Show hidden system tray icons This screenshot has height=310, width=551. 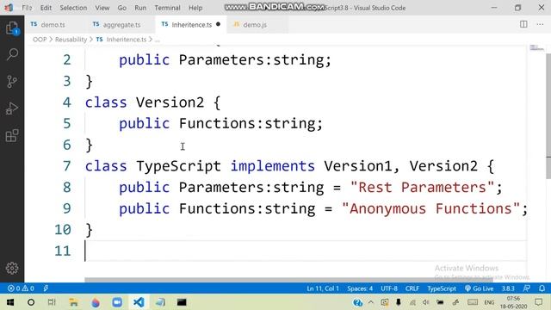[x=371, y=302]
